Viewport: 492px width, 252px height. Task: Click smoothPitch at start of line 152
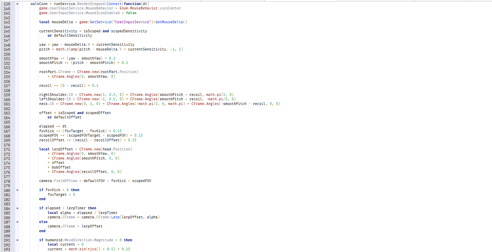click(x=51, y=63)
